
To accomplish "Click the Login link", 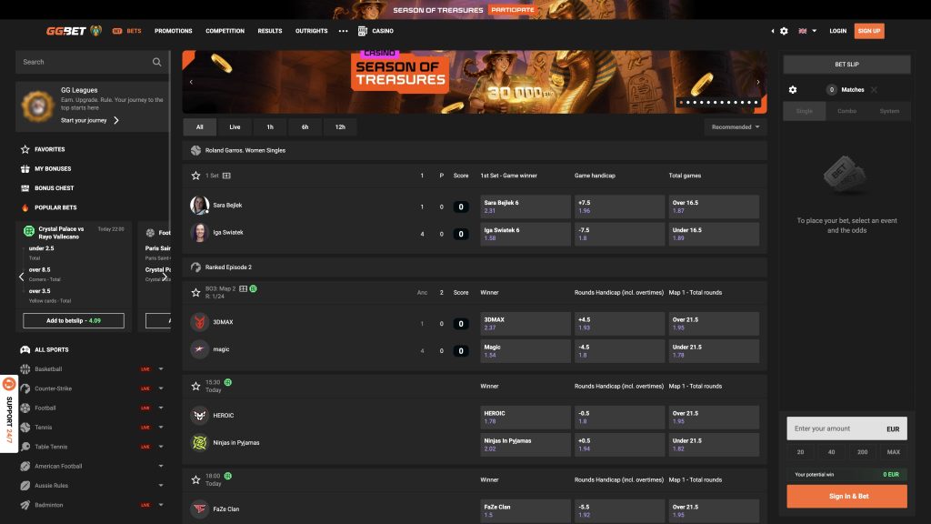I will (837, 31).
